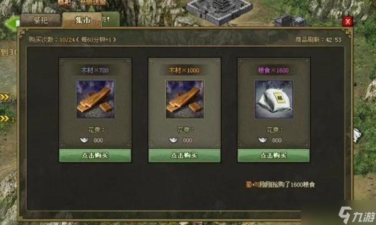Click the 粮食×1600 grain sack image
The width and height of the screenshot is (376, 225).
(x=274, y=100)
